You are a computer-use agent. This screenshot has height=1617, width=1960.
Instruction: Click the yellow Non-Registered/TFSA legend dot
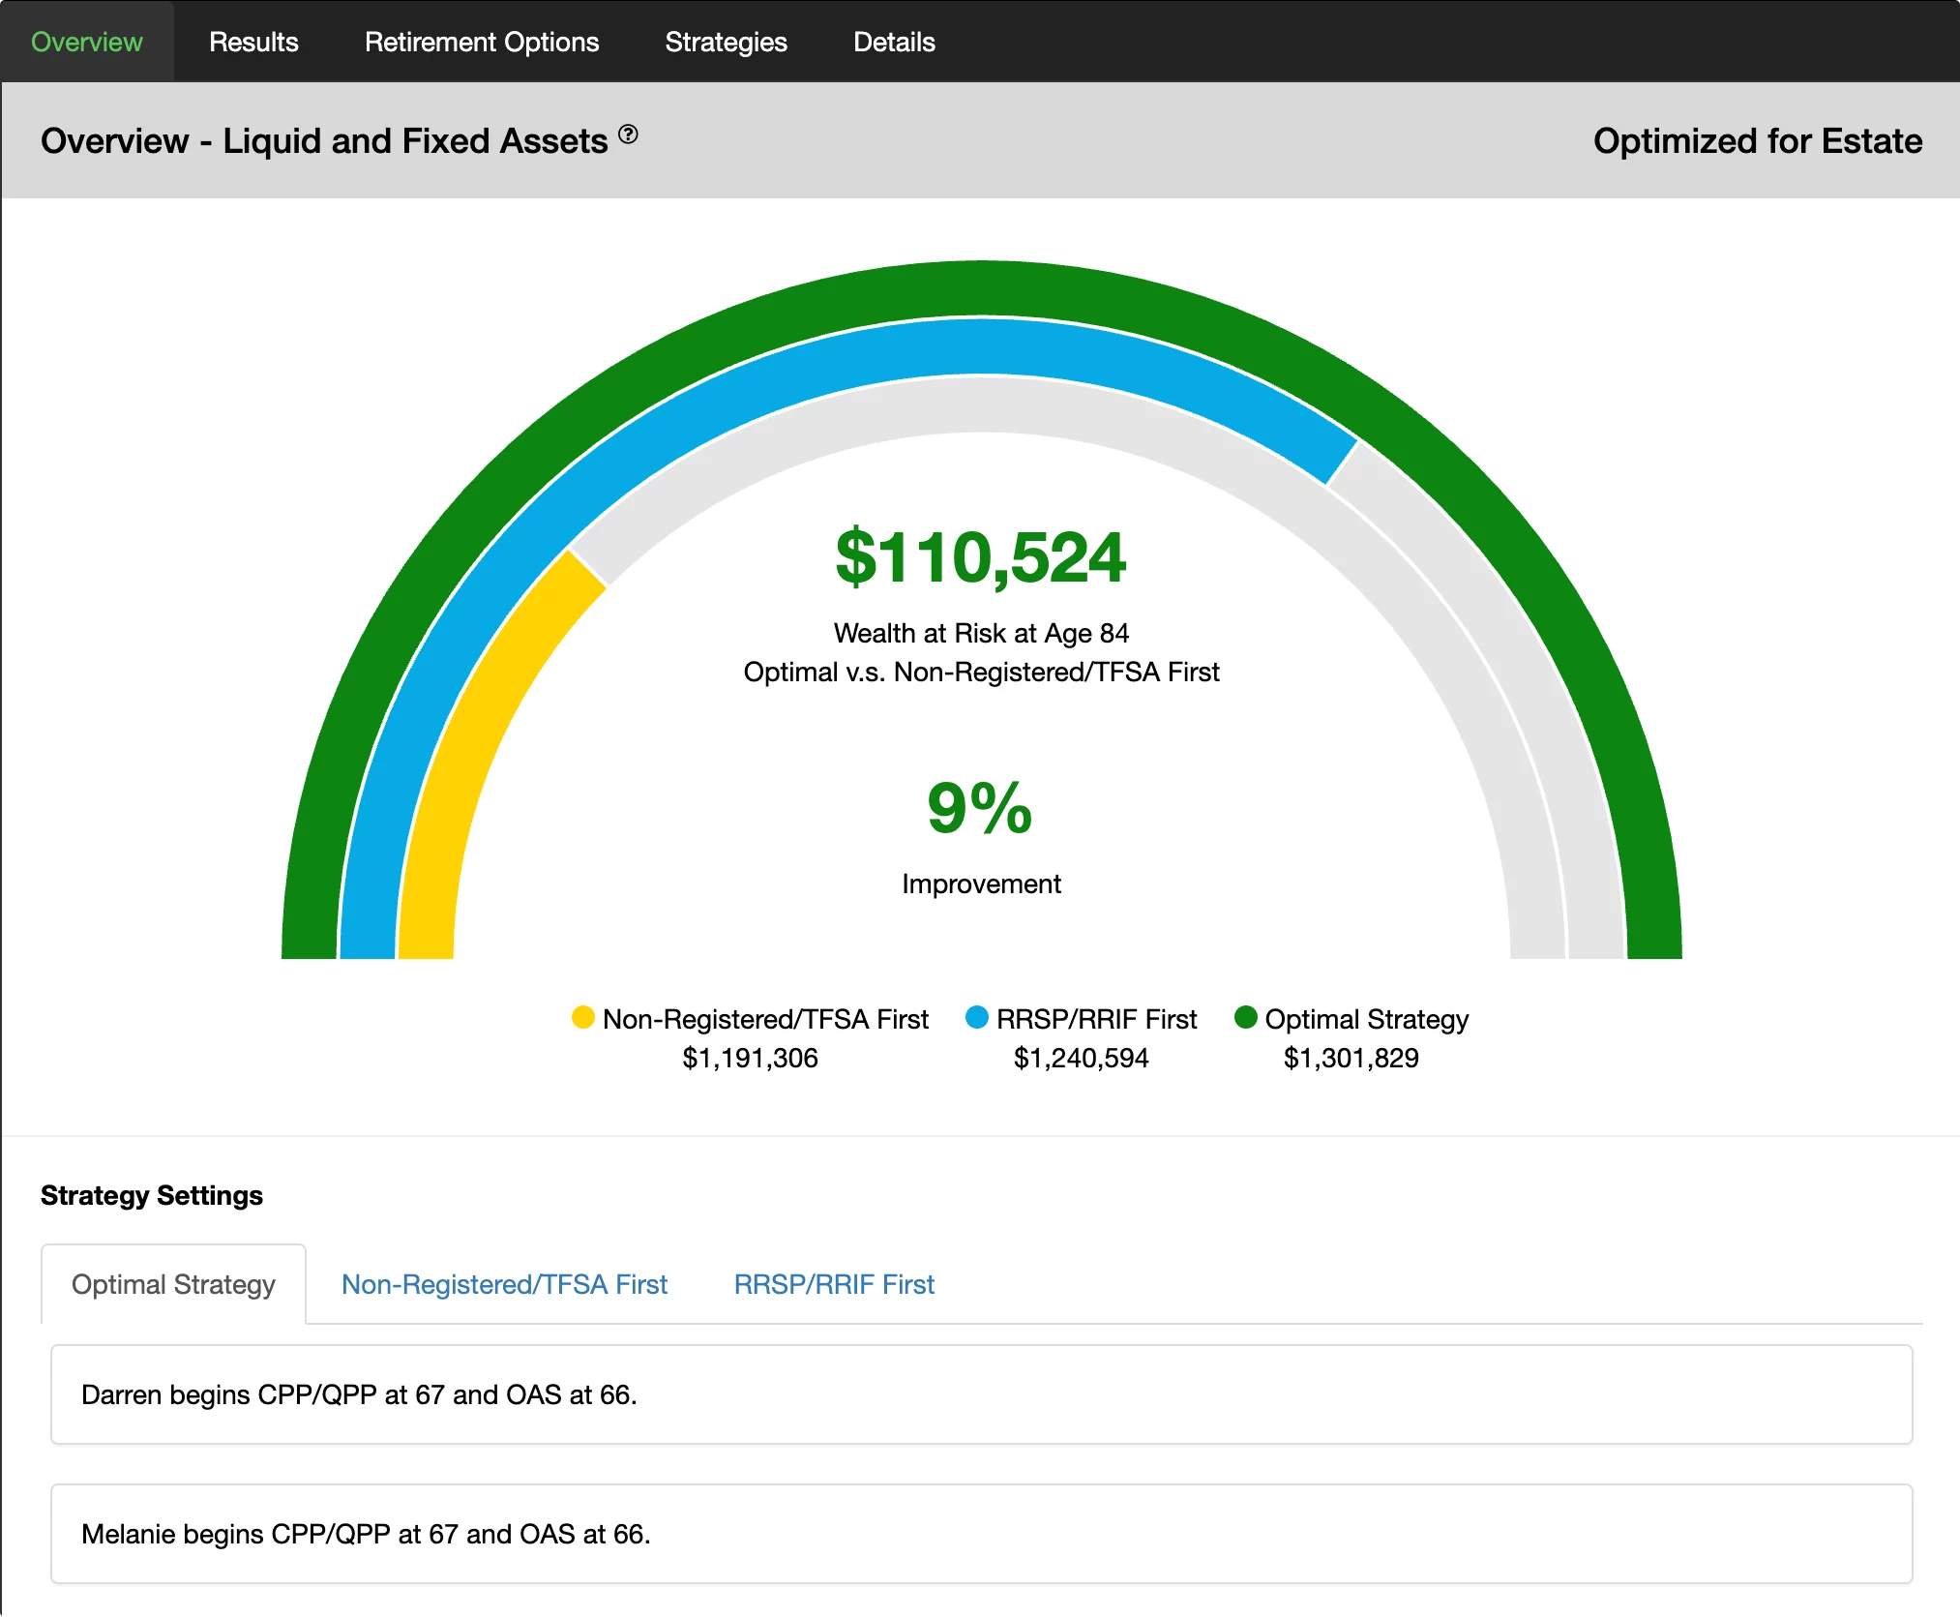[582, 1017]
